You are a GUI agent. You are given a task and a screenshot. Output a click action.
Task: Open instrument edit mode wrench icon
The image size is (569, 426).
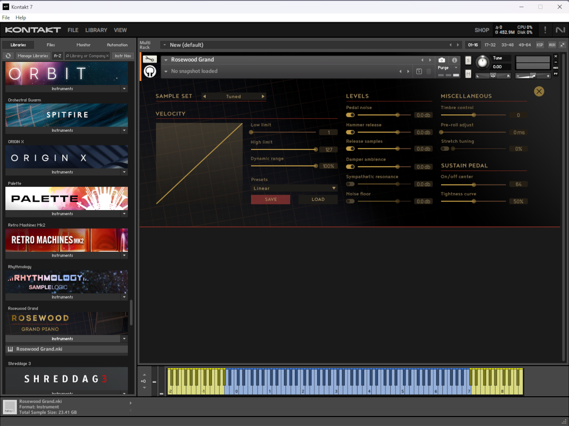(x=149, y=59)
